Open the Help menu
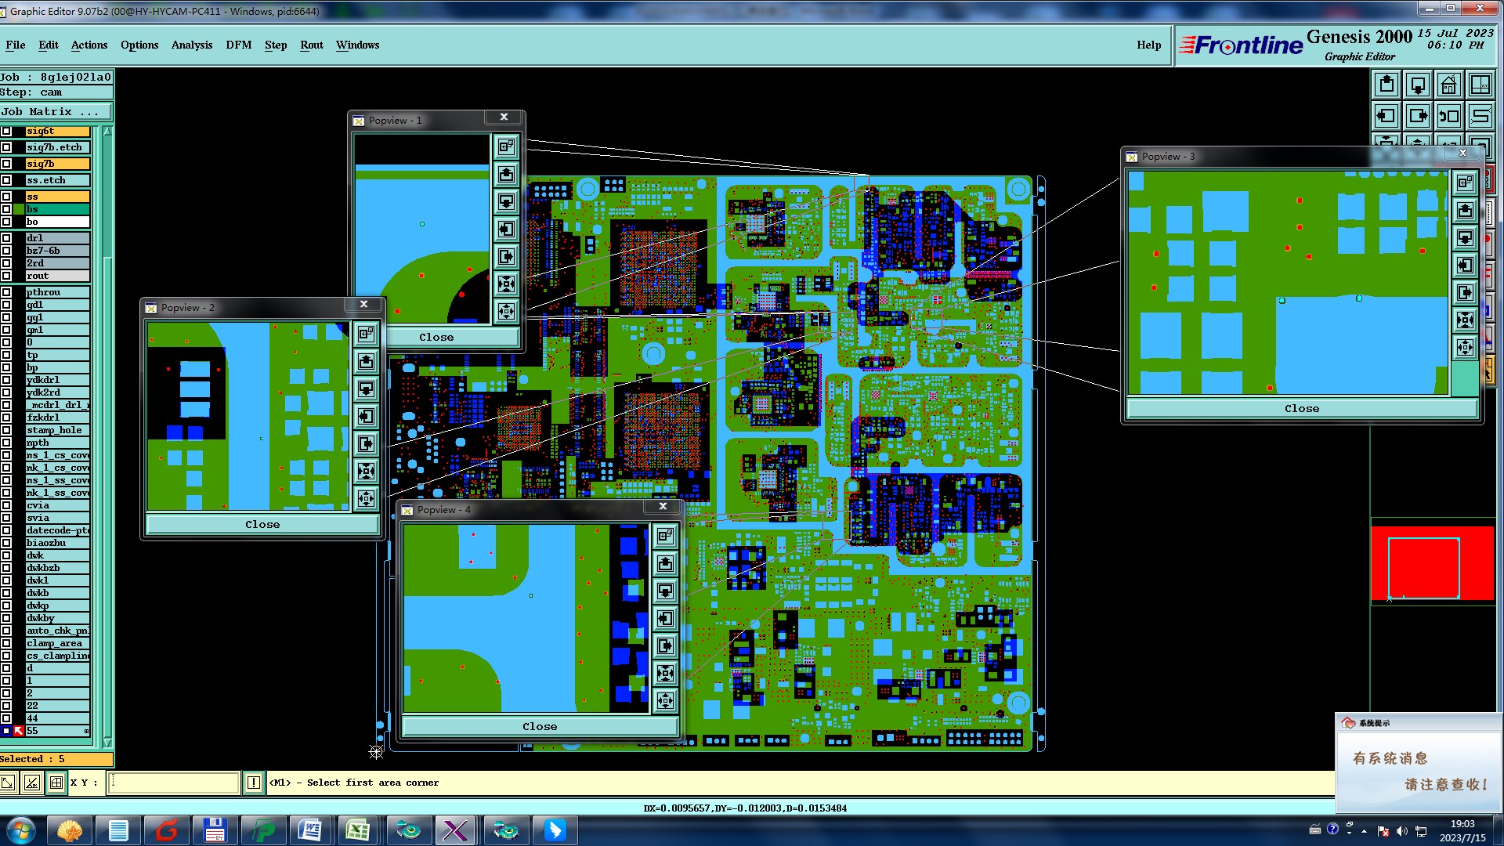 point(1149,45)
